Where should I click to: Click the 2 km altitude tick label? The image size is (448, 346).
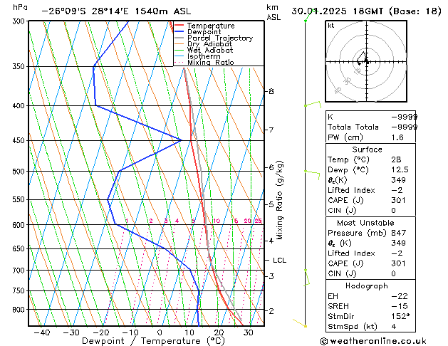pos(271,311)
